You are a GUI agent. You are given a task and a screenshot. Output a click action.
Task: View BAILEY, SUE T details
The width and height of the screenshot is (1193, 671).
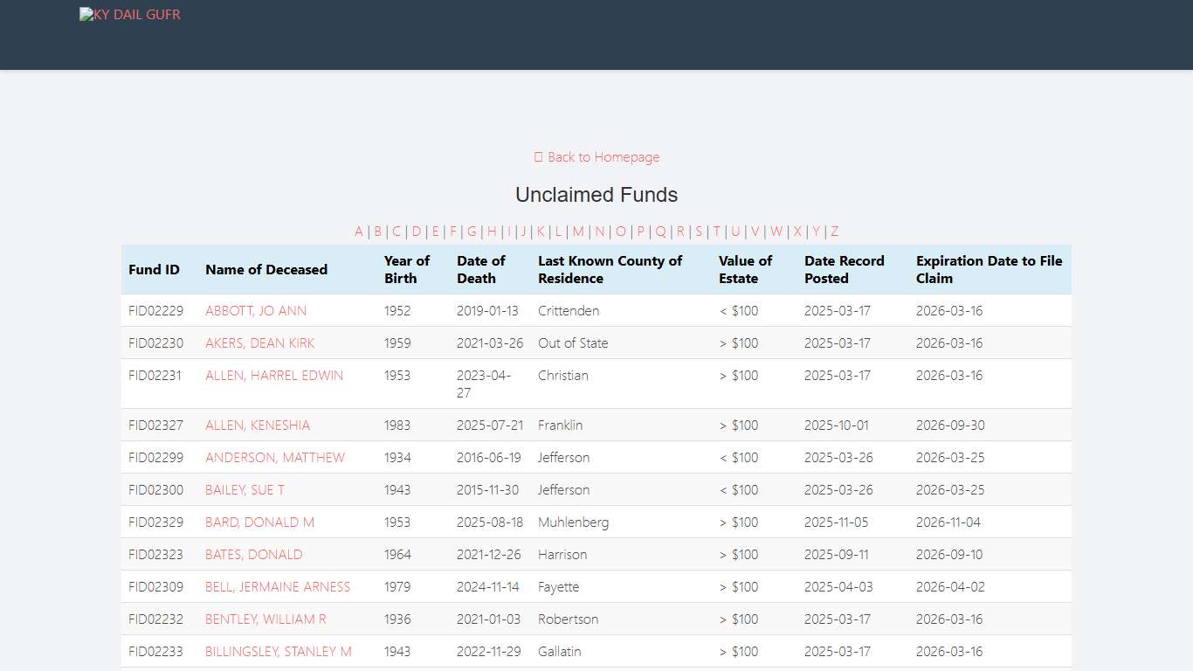click(x=245, y=490)
